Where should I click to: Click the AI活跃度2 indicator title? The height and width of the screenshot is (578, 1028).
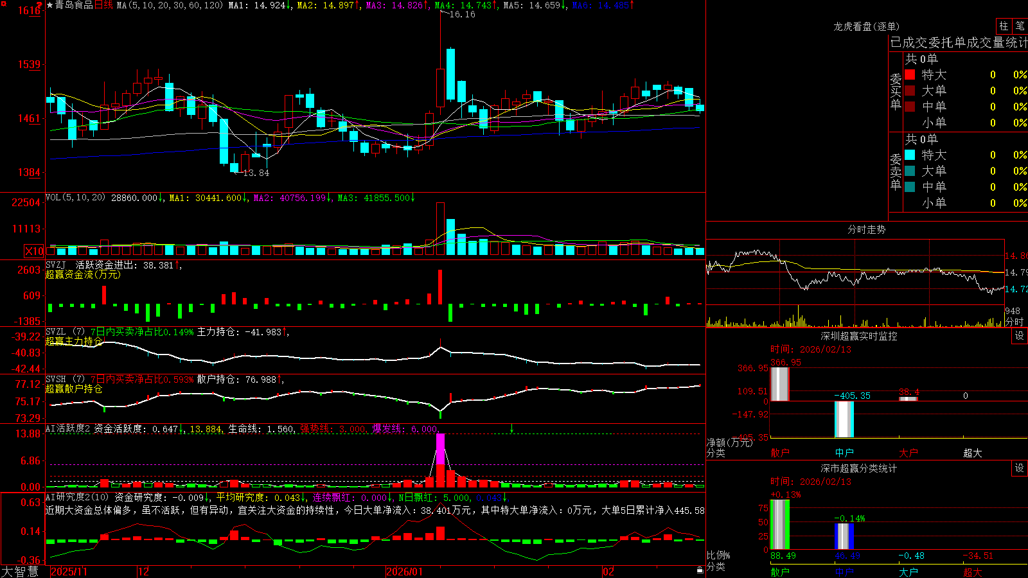[x=68, y=428]
